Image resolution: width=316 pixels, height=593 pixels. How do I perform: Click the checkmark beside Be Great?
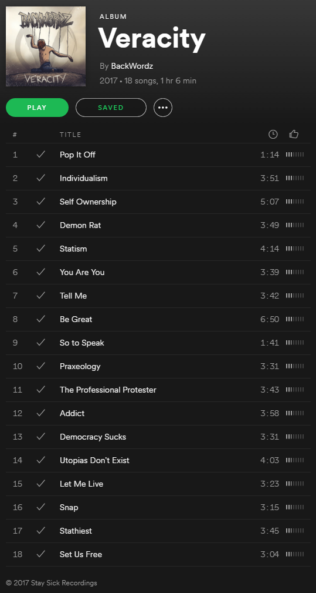point(40,319)
